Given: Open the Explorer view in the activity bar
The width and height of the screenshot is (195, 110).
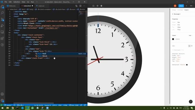Looking at the screenshot, I should click(2, 6).
